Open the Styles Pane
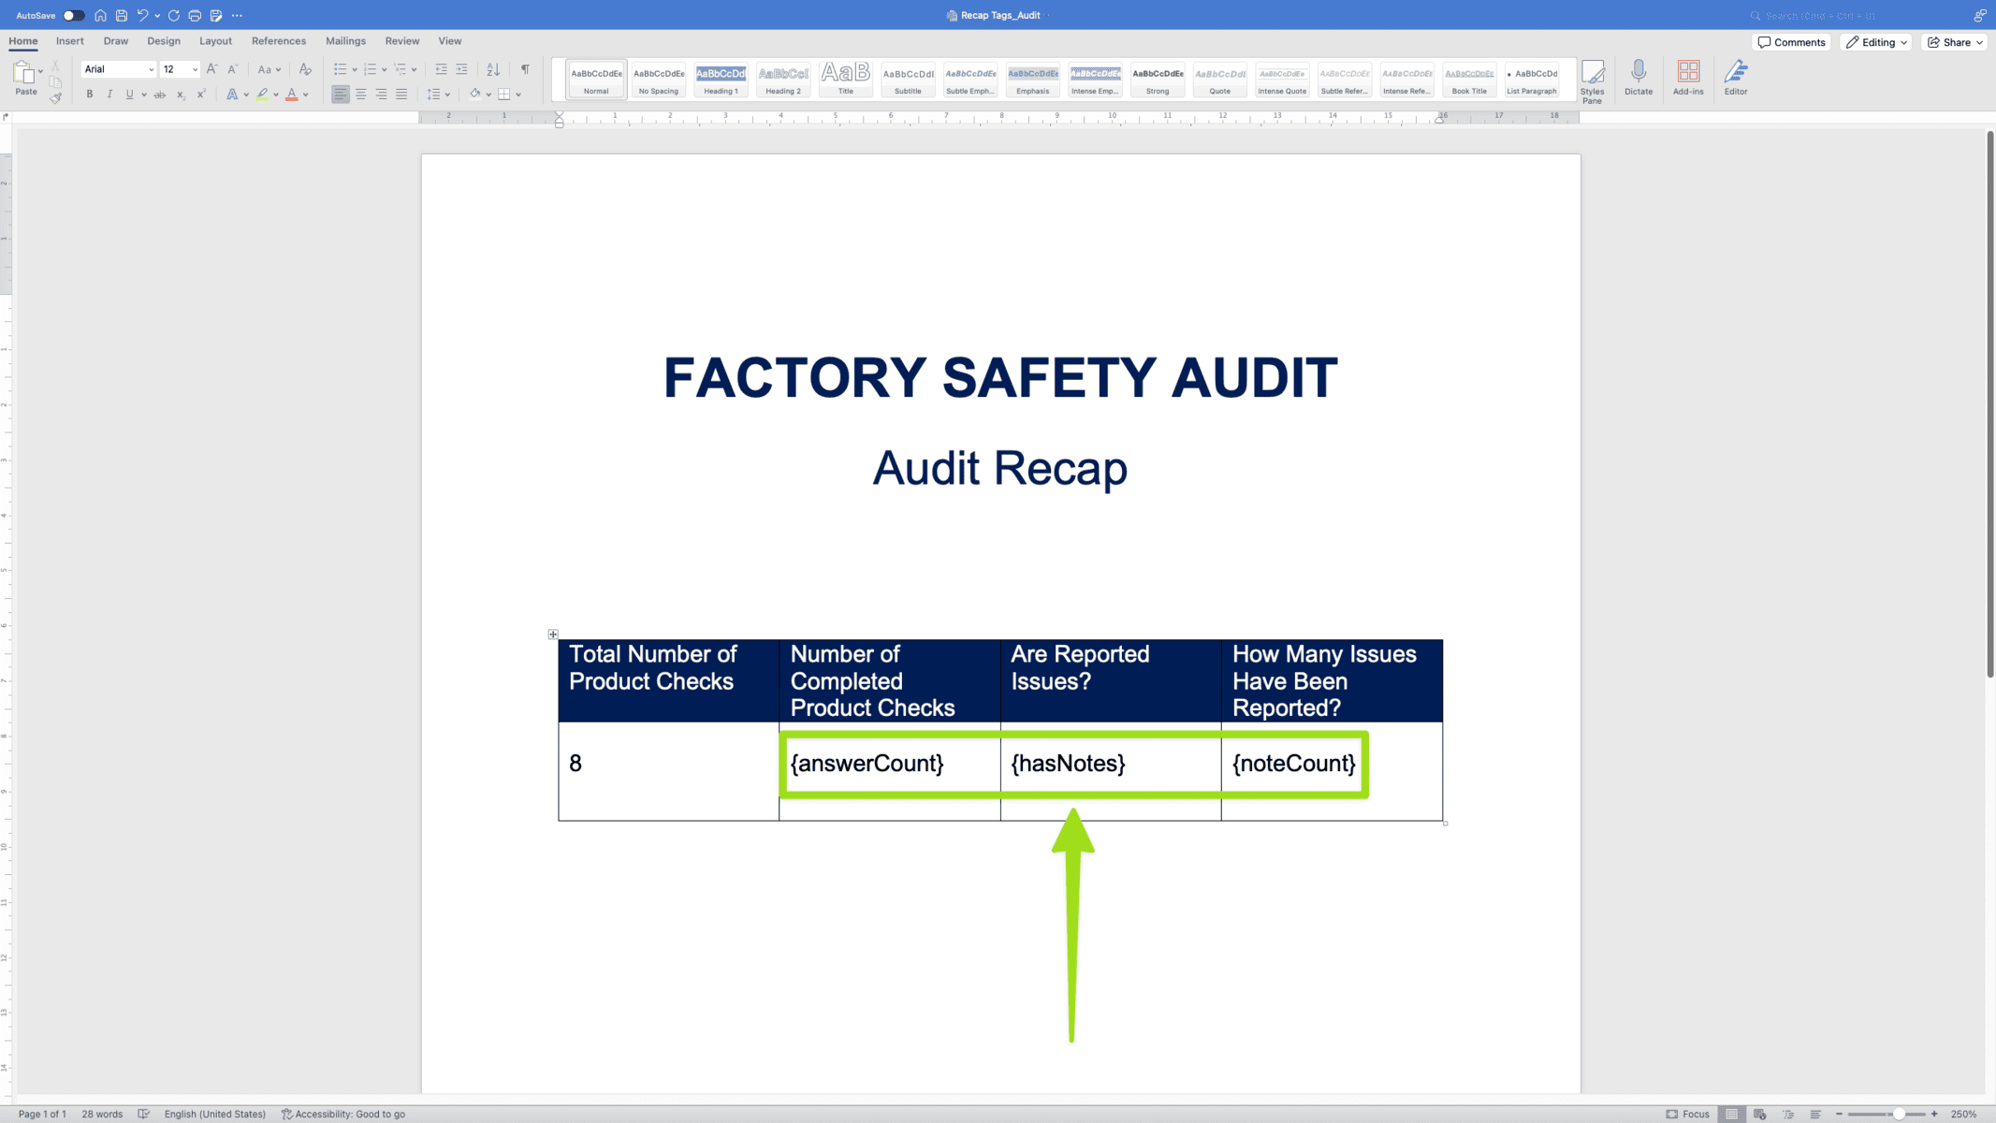The width and height of the screenshot is (1996, 1123). (x=1592, y=80)
